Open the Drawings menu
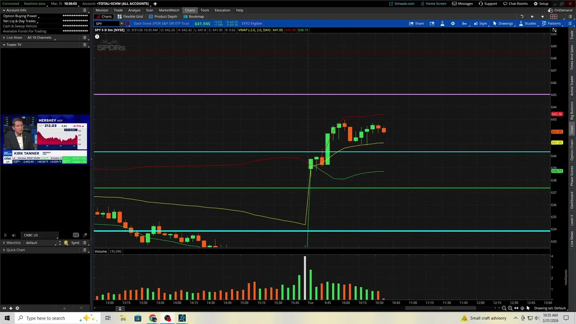This screenshot has height=324, width=576. (x=503, y=23)
